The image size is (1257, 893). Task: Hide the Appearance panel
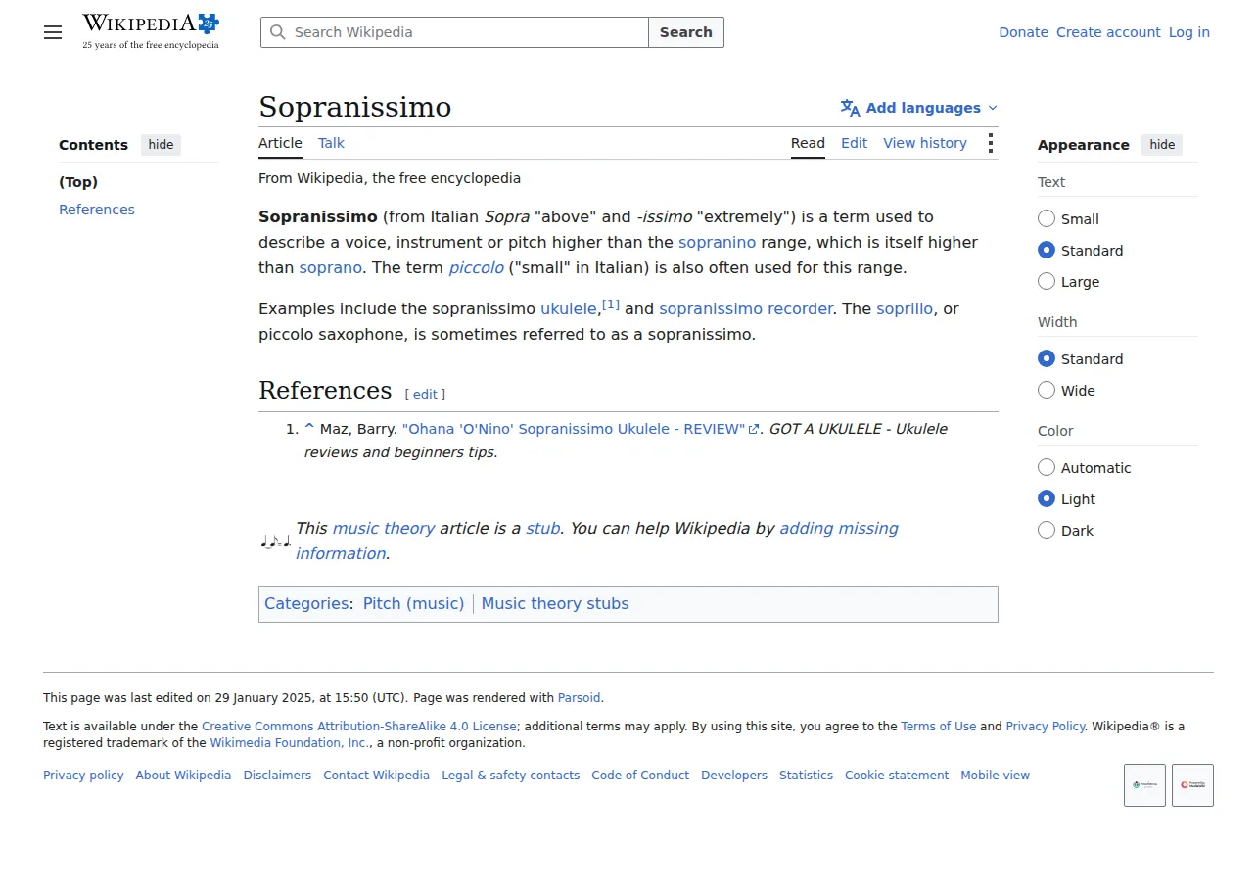(1162, 145)
